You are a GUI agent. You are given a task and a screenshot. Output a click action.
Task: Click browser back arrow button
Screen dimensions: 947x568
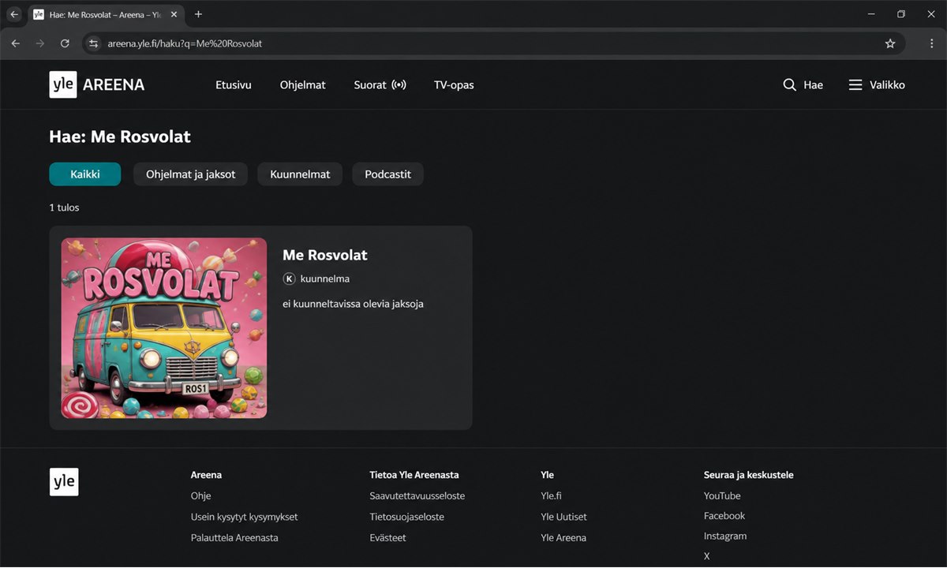tap(15, 43)
